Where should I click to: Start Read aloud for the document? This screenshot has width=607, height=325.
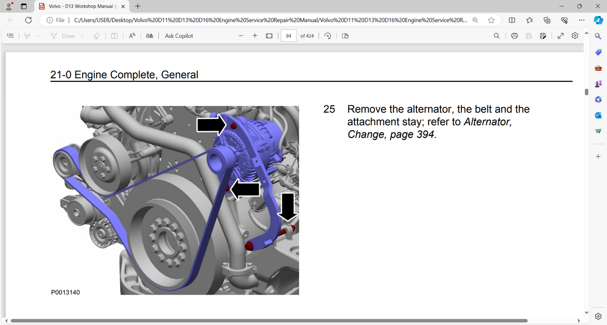pos(131,35)
